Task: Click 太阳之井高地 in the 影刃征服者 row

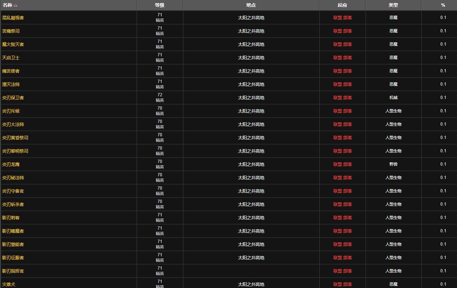Action: [251, 258]
